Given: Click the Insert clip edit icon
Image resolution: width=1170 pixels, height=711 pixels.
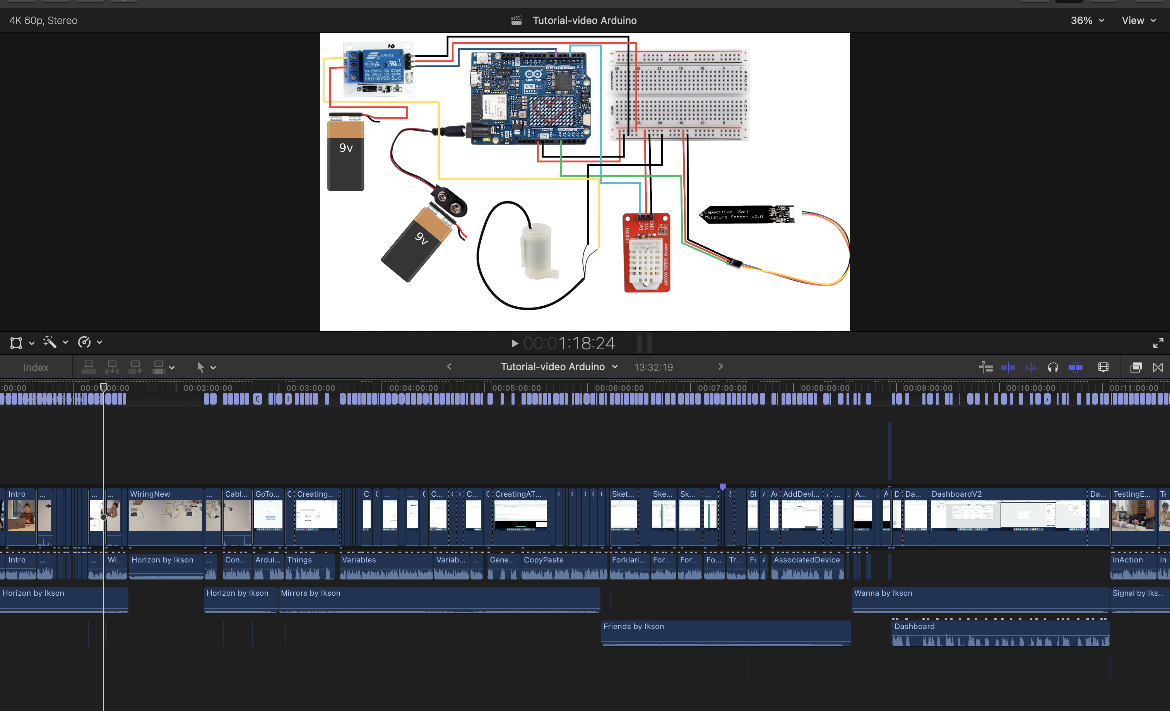Looking at the screenshot, I should (x=112, y=367).
